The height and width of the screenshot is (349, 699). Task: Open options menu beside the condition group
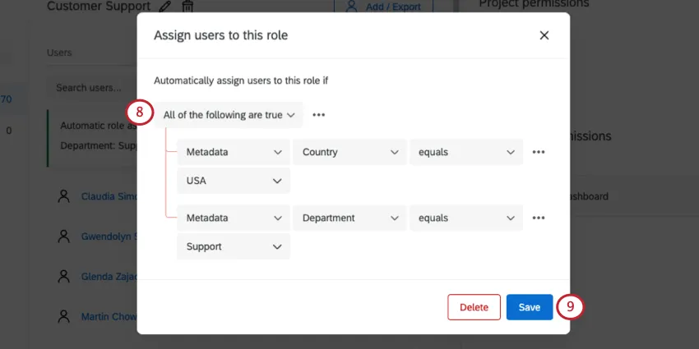pyautogui.click(x=318, y=115)
